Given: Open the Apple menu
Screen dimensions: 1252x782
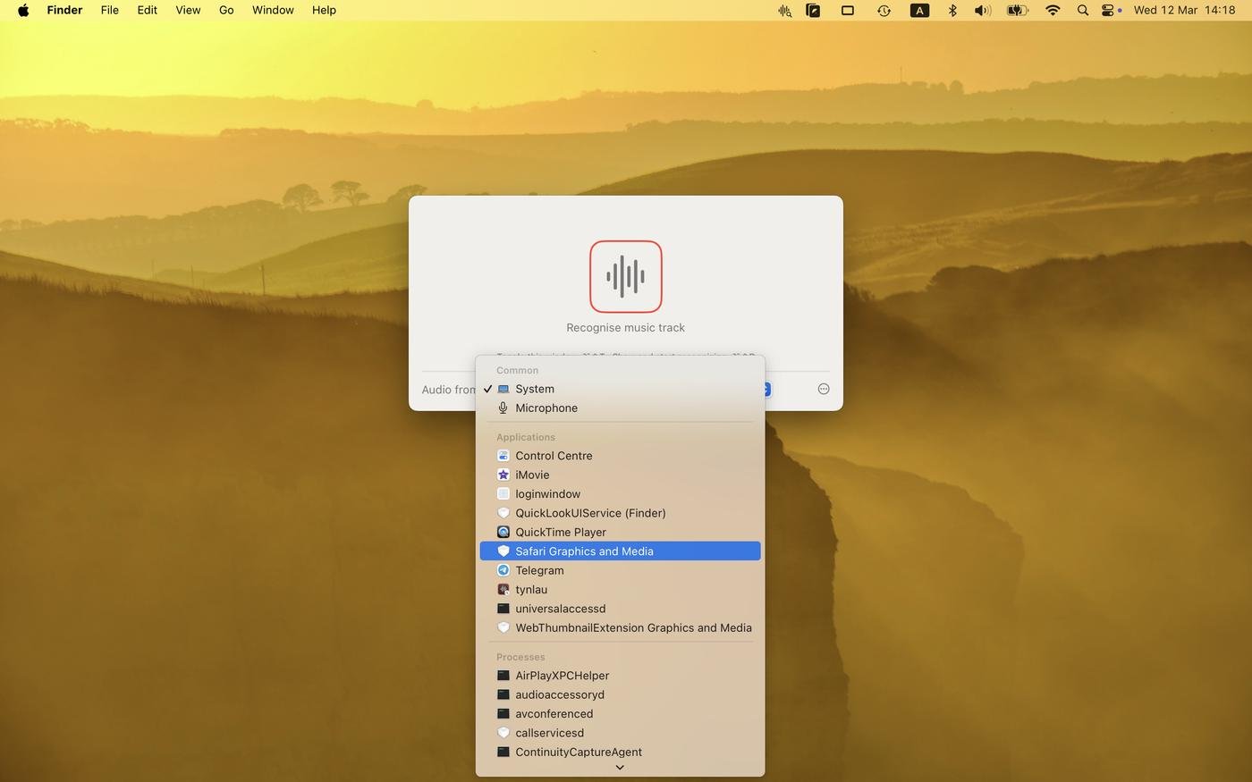Looking at the screenshot, I should click(23, 11).
